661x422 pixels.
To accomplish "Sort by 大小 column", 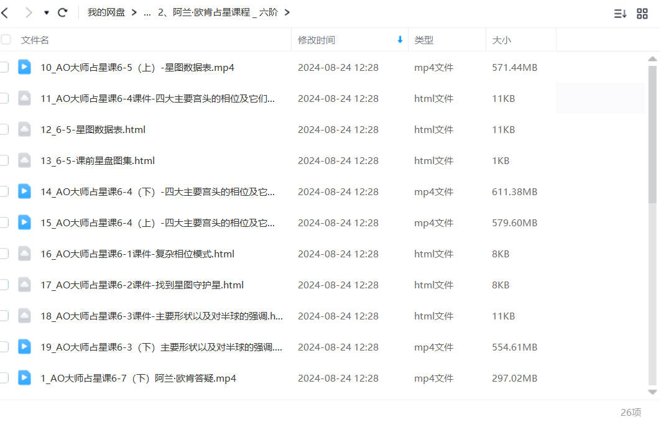I will (501, 40).
